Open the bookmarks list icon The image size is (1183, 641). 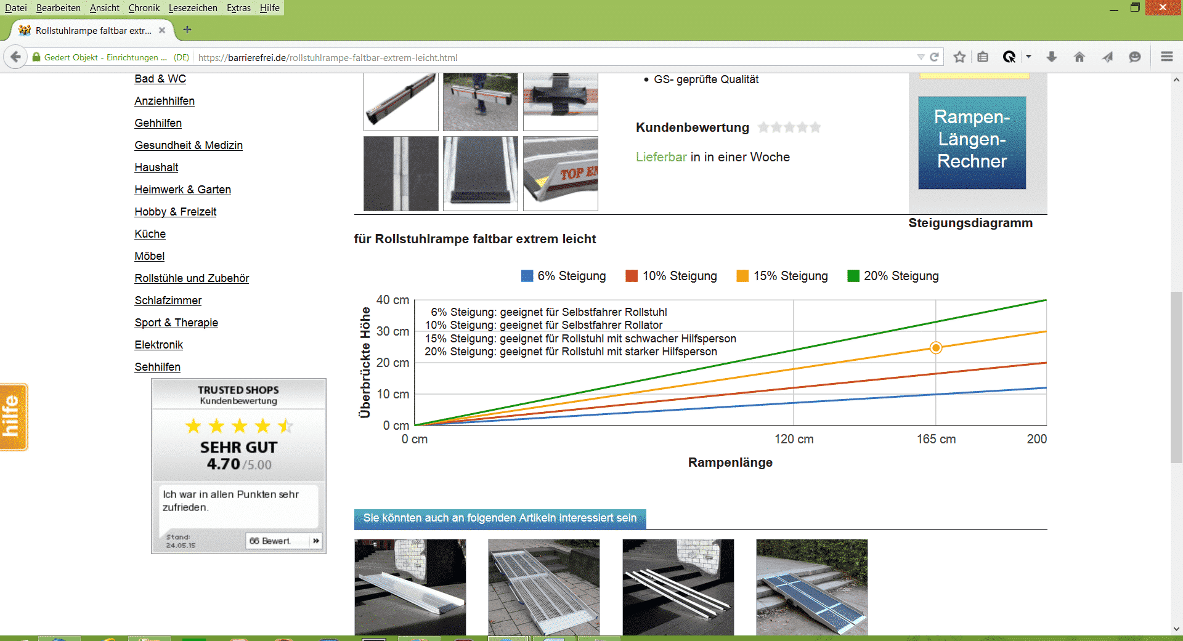983,57
